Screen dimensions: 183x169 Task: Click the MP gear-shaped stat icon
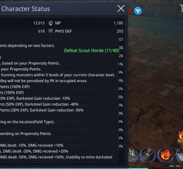click(x=50, y=23)
